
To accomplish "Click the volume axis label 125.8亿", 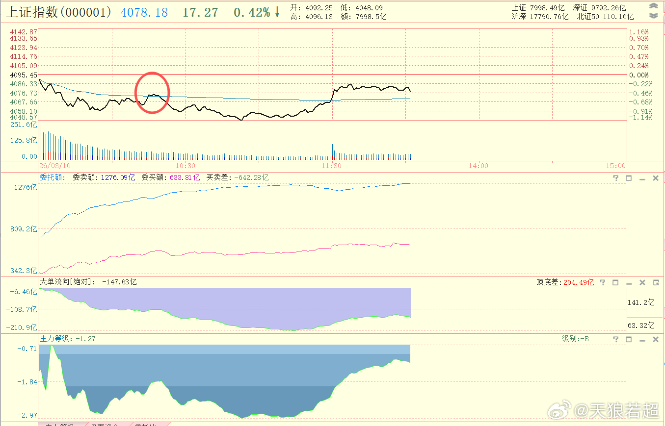I will [x=24, y=140].
